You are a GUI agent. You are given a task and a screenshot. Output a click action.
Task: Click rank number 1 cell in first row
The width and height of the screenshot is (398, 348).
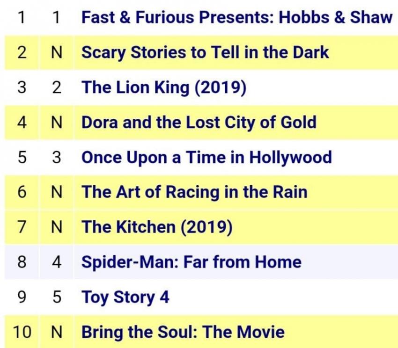point(22,17)
